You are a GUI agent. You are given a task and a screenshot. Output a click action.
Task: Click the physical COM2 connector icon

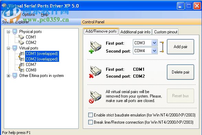click(x=21, y=43)
